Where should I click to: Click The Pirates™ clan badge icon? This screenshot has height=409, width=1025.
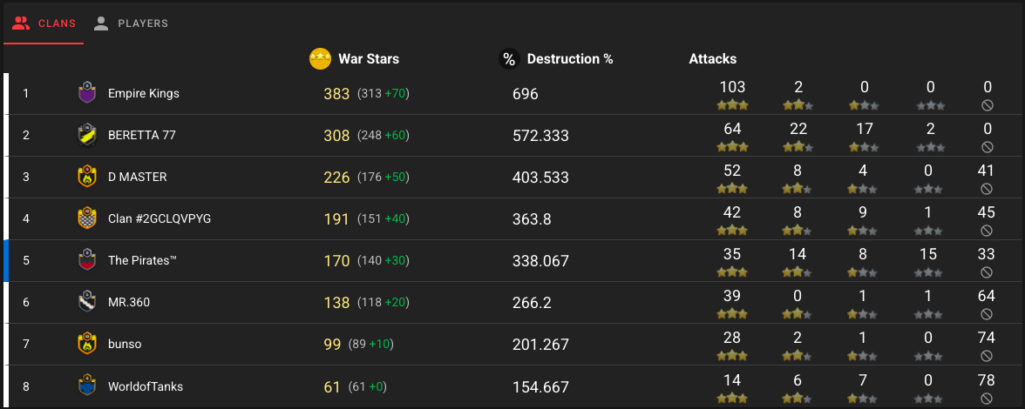[x=87, y=260]
